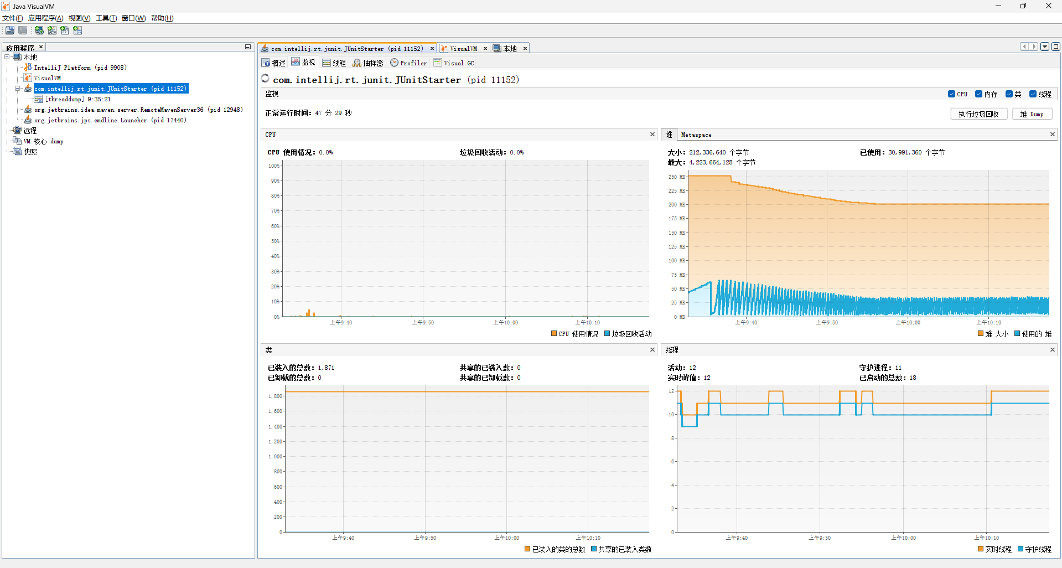1062x568 pixels.
Task: Click the IntelliJ Platform process icon
Action: tap(28, 68)
